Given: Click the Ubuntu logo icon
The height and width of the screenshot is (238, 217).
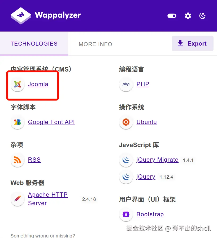Looking at the screenshot, I should pyautogui.click(x=126, y=122).
